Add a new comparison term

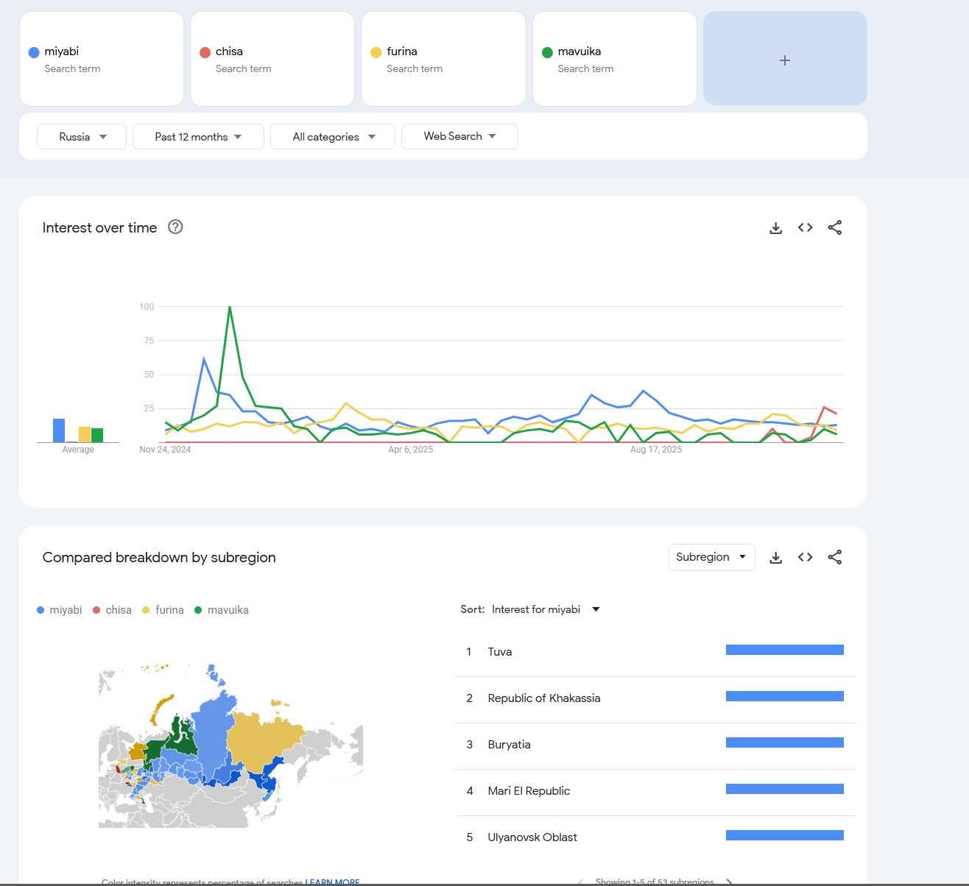point(785,59)
